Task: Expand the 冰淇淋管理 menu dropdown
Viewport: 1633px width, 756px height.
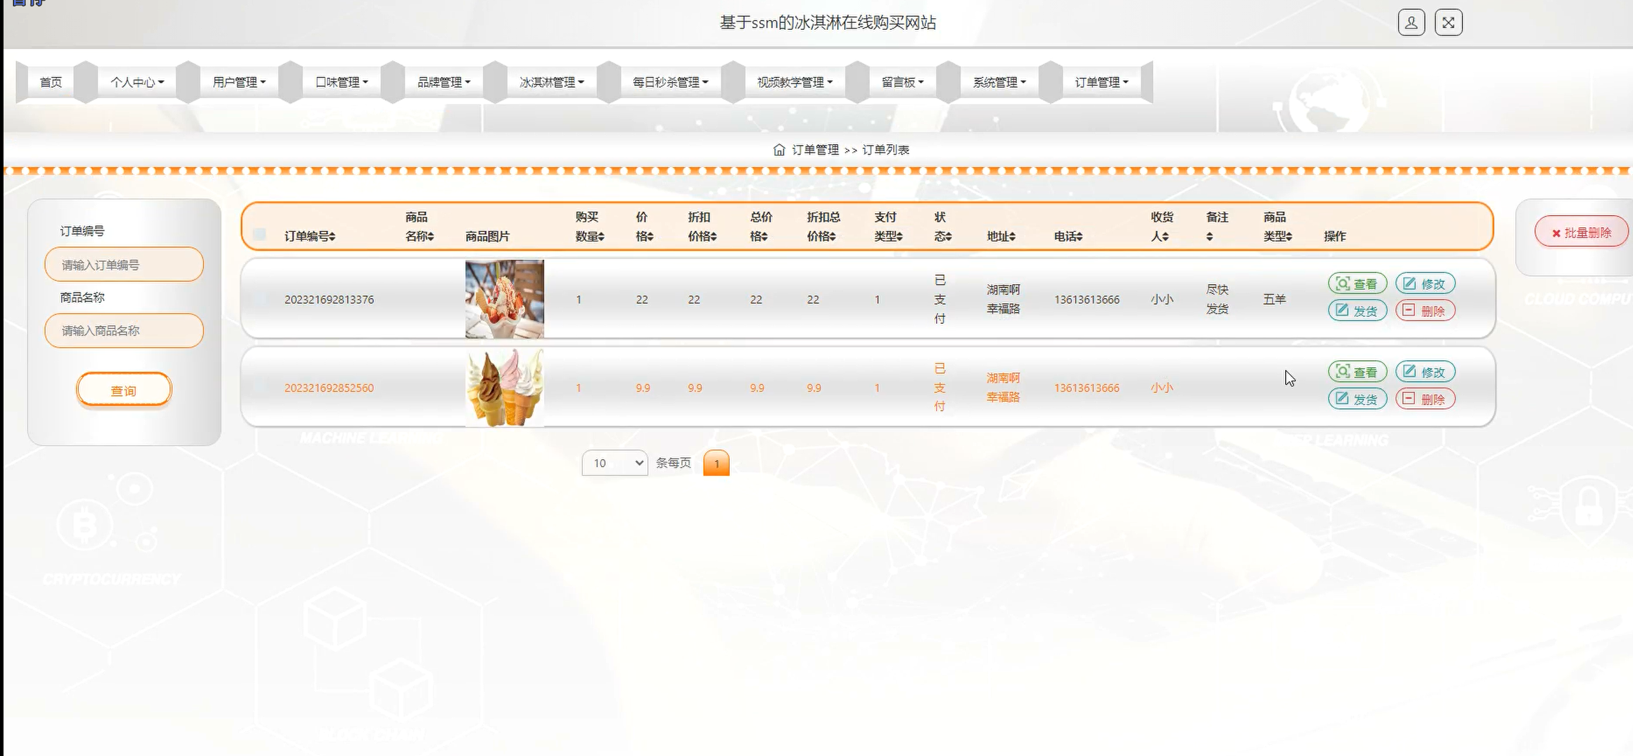Action: coord(551,83)
